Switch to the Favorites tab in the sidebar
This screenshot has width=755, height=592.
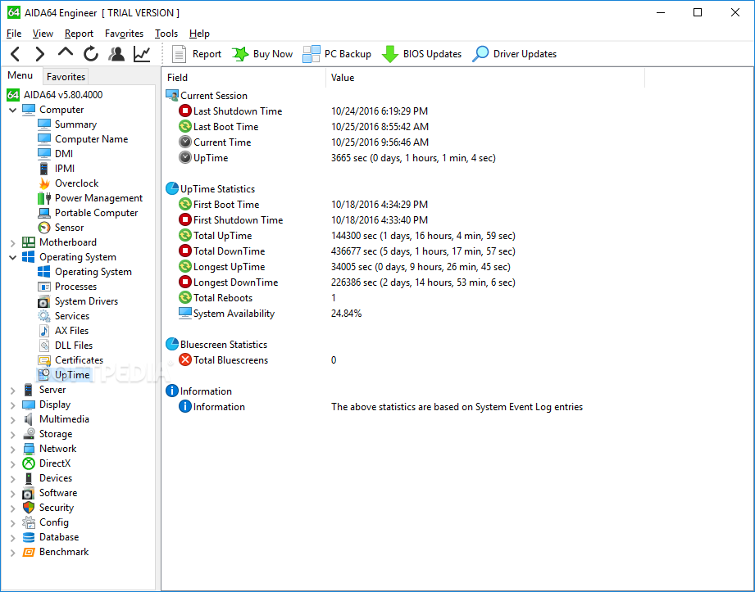[66, 76]
